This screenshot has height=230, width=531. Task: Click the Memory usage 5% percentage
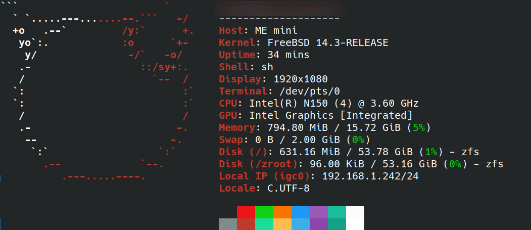point(419,127)
